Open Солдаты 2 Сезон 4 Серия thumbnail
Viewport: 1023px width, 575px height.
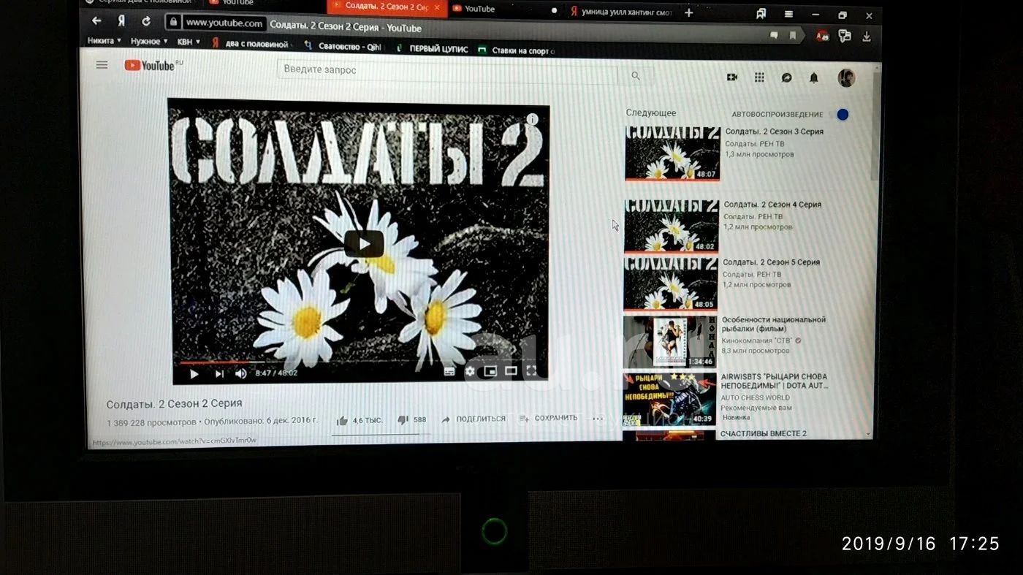pos(672,226)
